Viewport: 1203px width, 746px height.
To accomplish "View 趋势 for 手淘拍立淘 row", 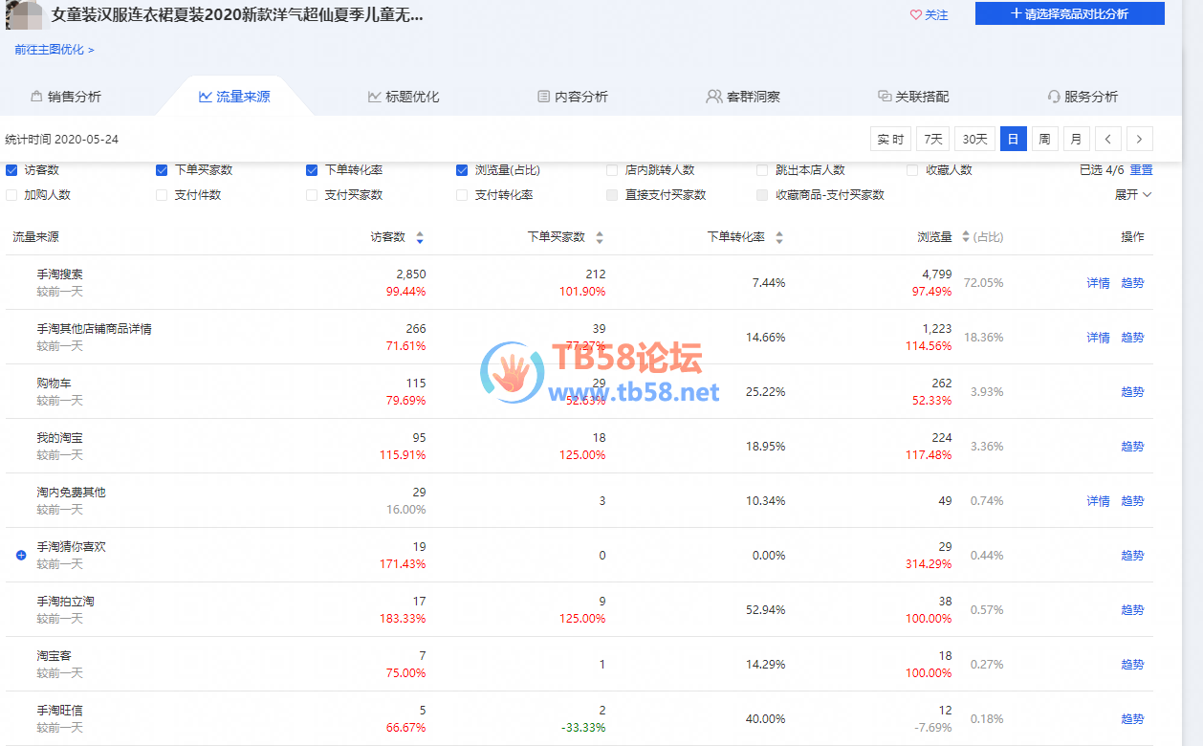I will click(x=1132, y=610).
